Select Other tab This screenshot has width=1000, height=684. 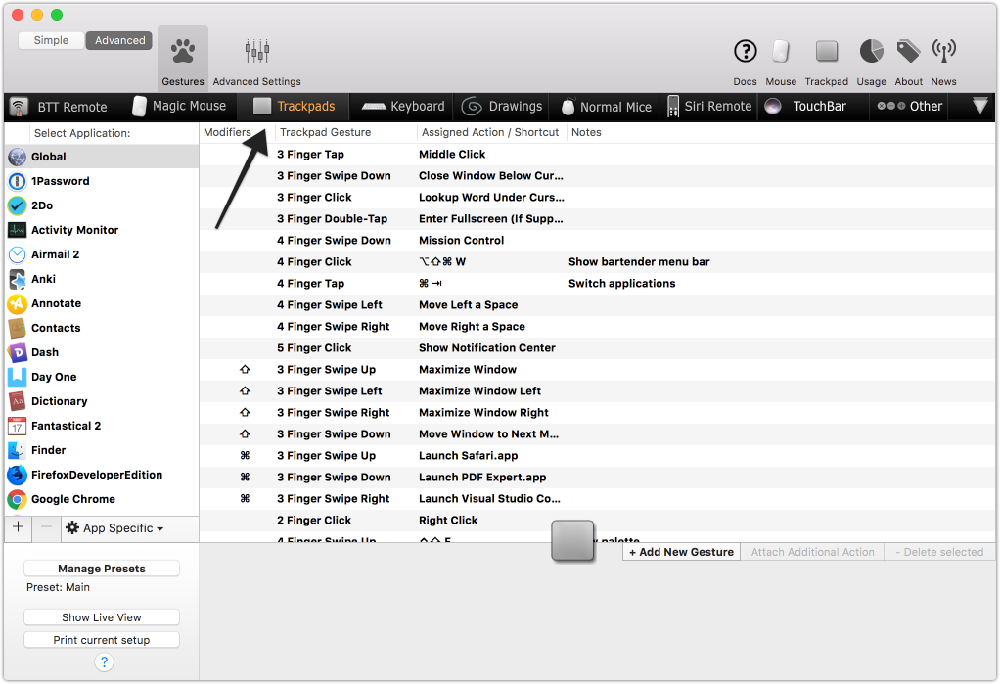910,106
